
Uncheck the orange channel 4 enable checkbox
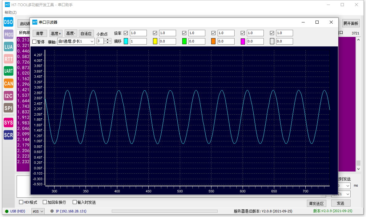(x=213, y=33)
